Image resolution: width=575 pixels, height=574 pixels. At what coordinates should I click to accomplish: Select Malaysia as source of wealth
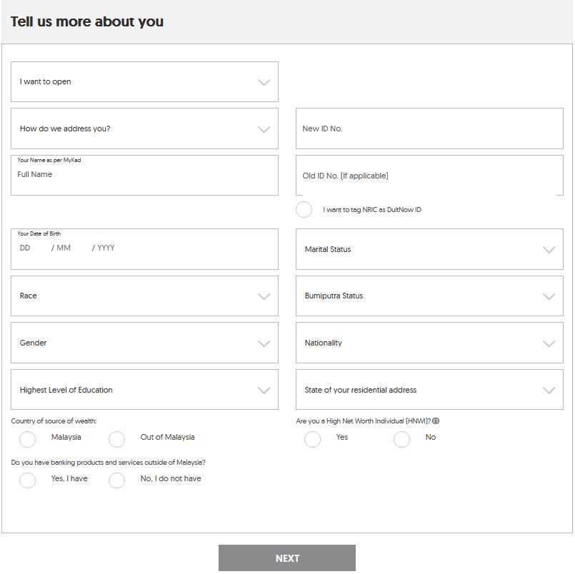pos(28,439)
